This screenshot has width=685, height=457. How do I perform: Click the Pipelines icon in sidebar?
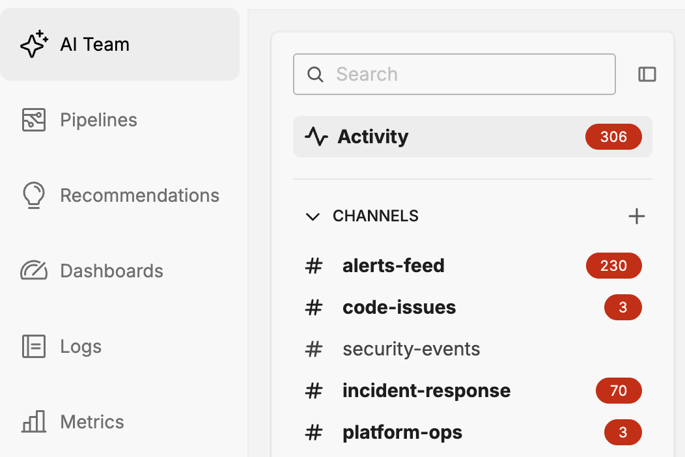[34, 120]
